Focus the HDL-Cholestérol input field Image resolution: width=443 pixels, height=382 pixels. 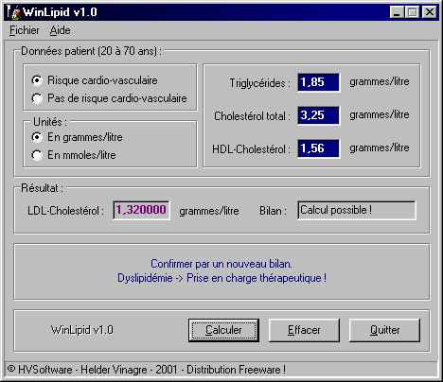coord(319,148)
